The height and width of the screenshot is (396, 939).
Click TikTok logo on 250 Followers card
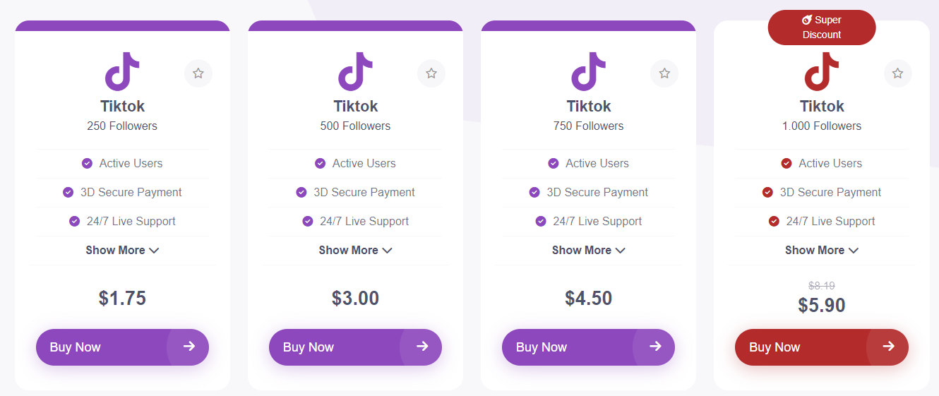click(122, 71)
